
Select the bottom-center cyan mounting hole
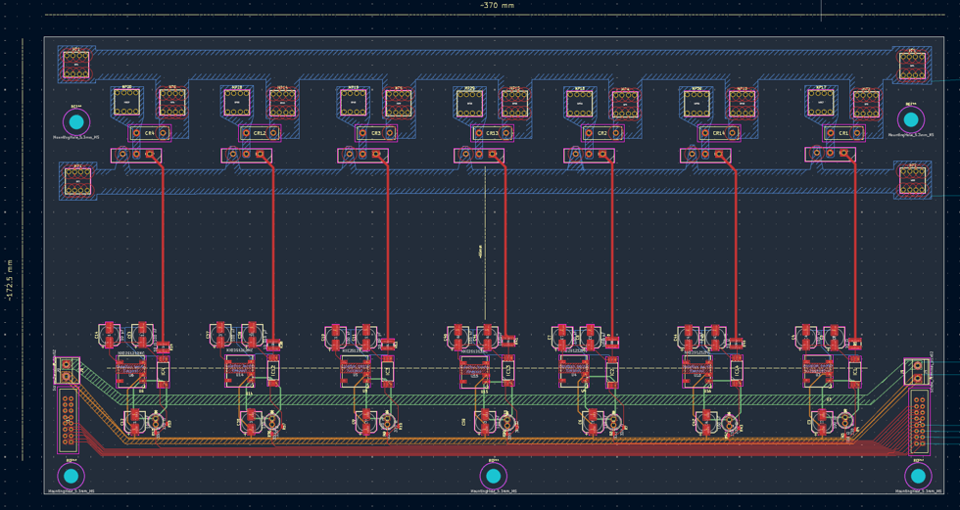(494, 477)
